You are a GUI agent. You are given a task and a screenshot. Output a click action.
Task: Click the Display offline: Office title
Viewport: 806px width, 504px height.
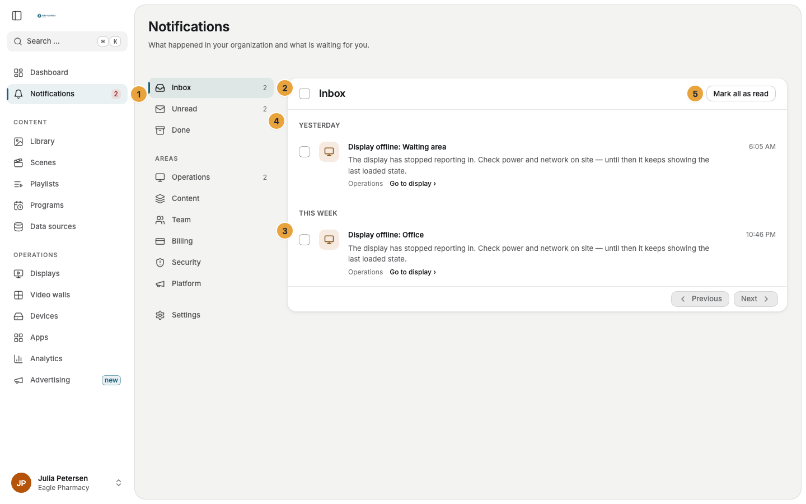click(x=386, y=235)
